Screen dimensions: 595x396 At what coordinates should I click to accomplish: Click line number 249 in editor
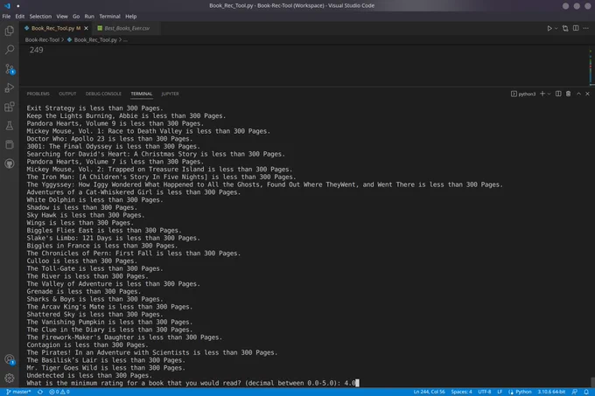tap(37, 50)
